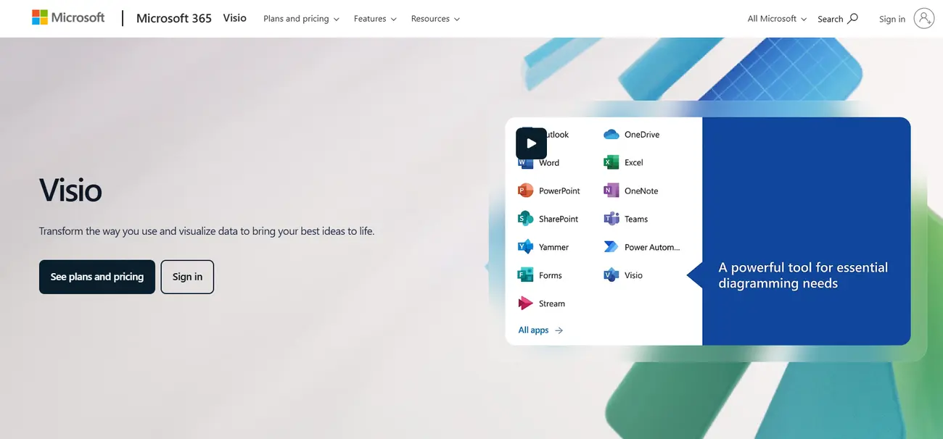The height and width of the screenshot is (439, 943).
Task: Open the Power Automate icon
Action: 611,246
